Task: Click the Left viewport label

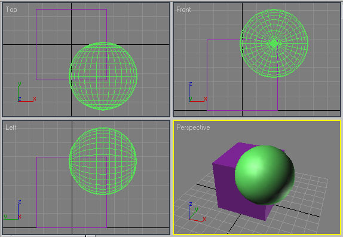Action: click(x=11, y=127)
